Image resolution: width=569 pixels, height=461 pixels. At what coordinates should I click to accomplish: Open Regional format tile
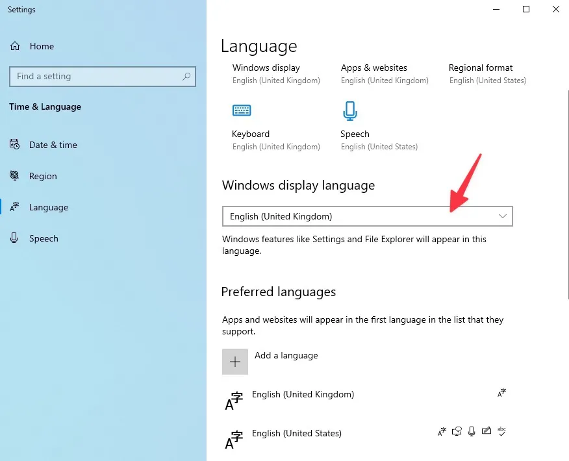click(x=488, y=73)
